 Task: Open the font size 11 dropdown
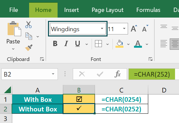(124, 29)
